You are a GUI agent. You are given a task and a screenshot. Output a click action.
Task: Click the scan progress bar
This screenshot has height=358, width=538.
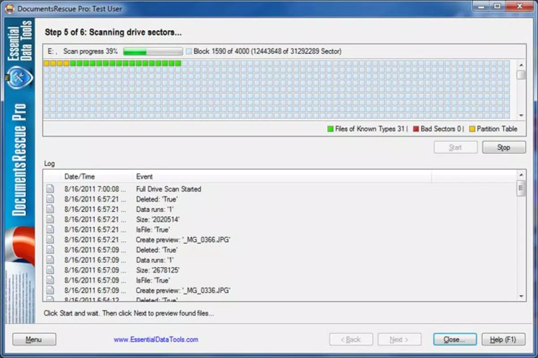pos(153,51)
